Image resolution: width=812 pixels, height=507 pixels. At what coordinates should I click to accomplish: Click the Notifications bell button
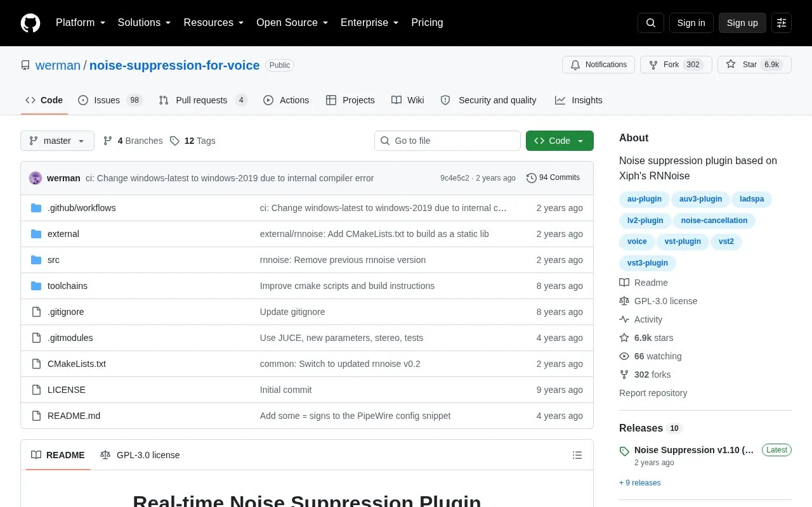[x=598, y=65]
